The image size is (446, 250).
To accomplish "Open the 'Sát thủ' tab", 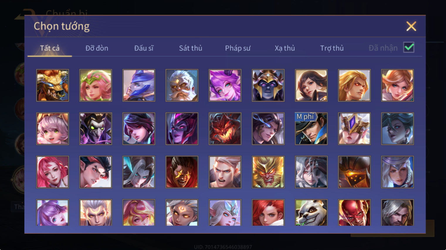I will click(191, 48).
